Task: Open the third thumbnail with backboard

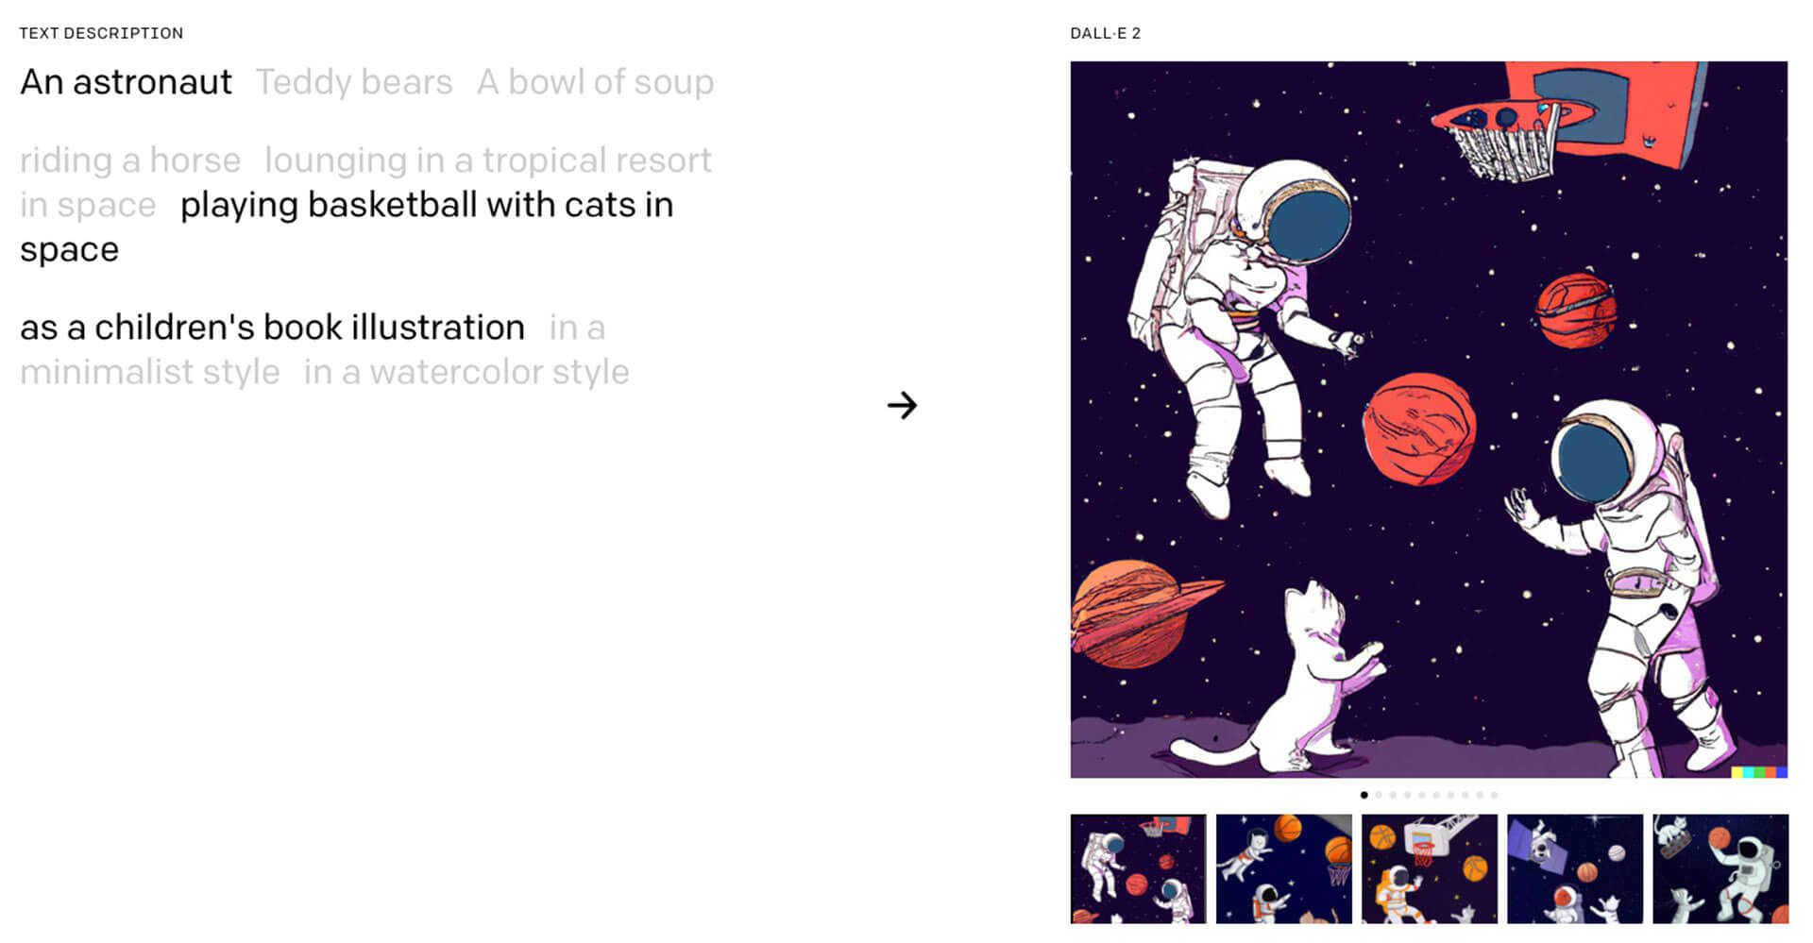Action: tap(1429, 868)
